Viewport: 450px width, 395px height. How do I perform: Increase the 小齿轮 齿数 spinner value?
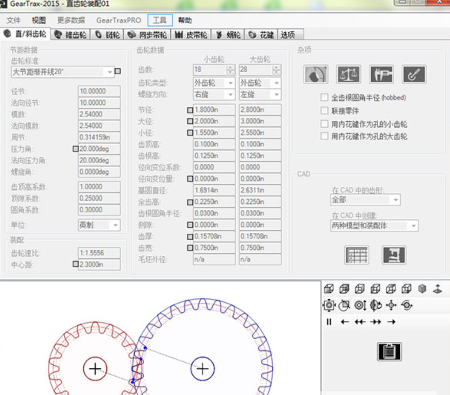click(230, 68)
